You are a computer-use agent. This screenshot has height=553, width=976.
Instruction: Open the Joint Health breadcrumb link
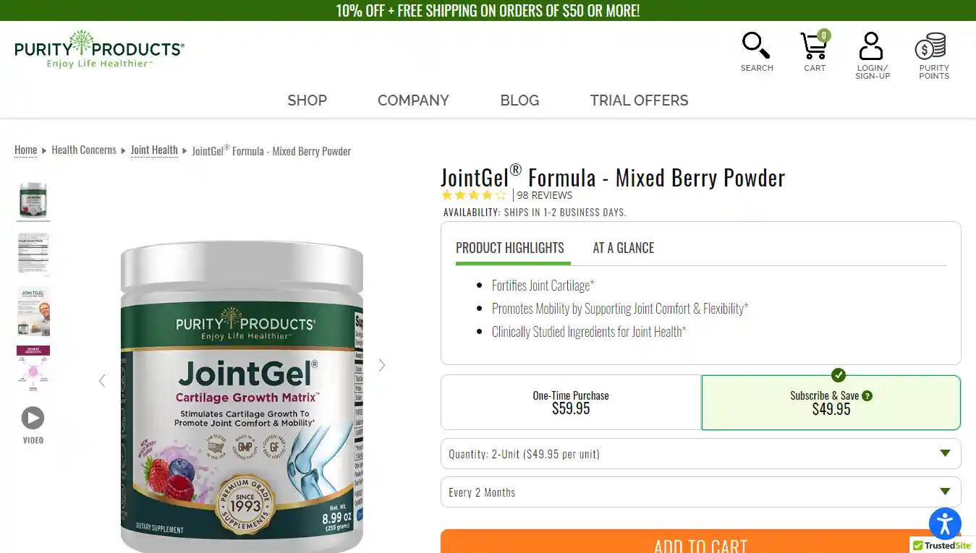(x=154, y=150)
